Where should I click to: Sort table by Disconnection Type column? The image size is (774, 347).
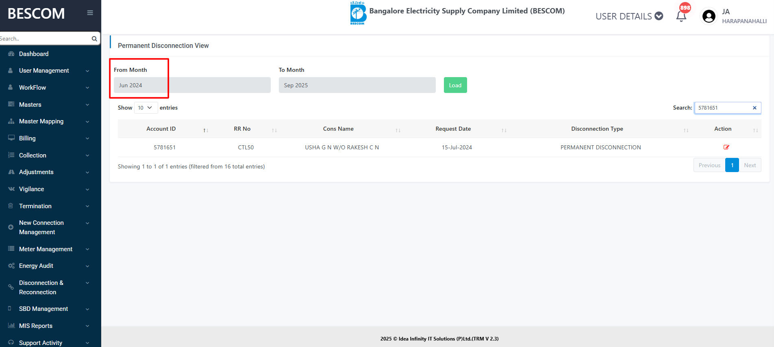click(686, 130)
